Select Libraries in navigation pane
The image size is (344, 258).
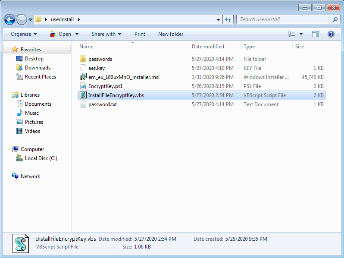[30, 95]
